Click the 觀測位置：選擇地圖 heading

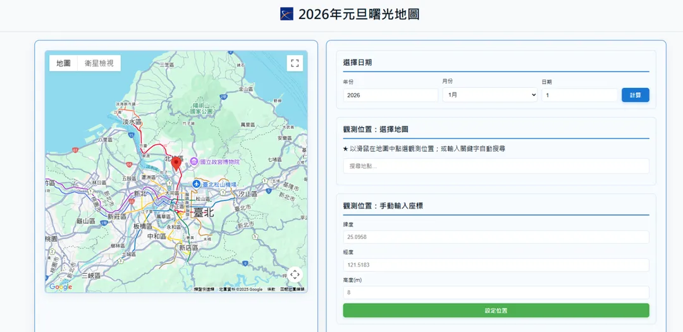[x=376, y=130]
